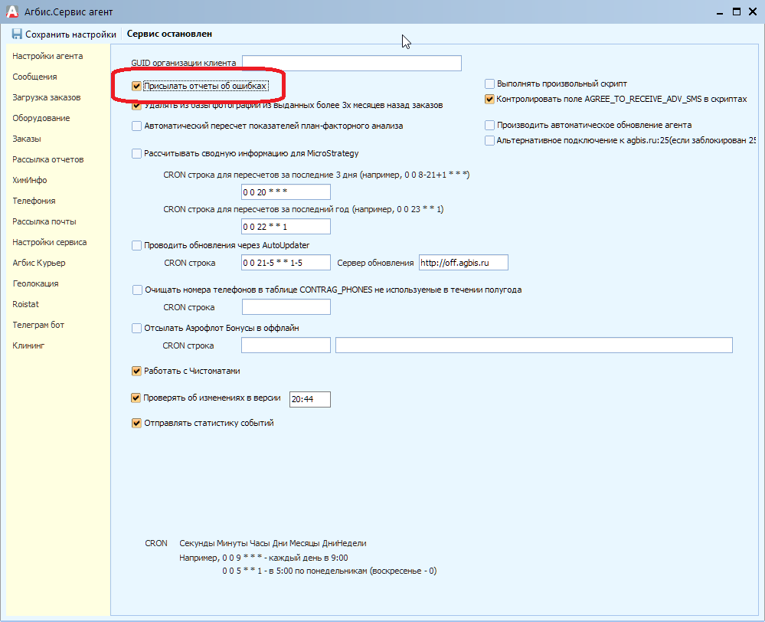Enable 'Отсылать Аэрофлот Бонусы в оффлайн'
This screenshot has height=622, width=765.
pyautogui.click(x=136, y=328)
